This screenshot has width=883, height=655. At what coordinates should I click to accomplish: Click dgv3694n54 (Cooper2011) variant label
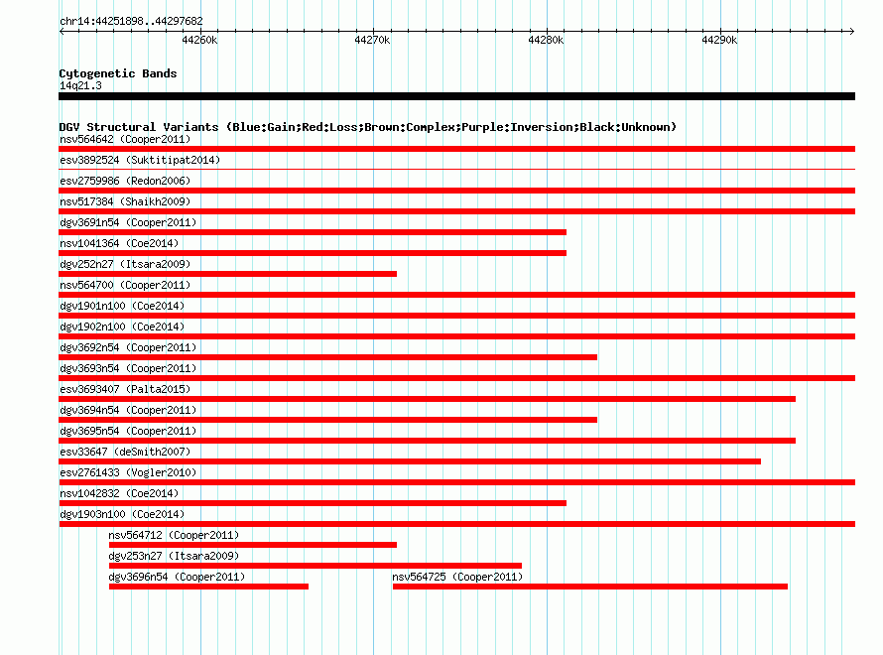(x=128, y=410)
